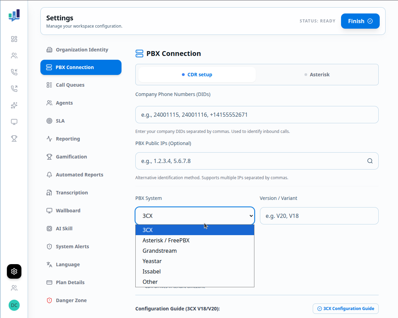Select the PBX Connection settings section
The width and height of the screenshot is (398, 318).
(81, 67)
